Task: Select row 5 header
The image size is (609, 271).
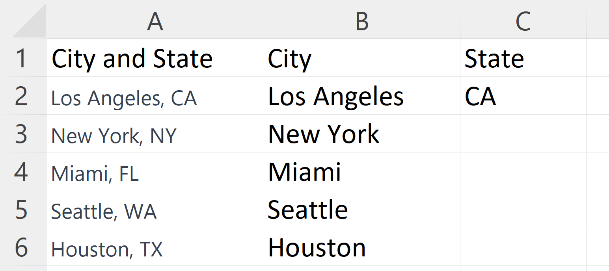Action: (x=22, y=210)
